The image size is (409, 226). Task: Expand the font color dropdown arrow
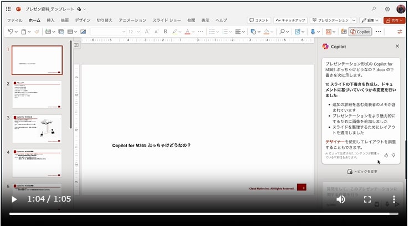(193, 32)
